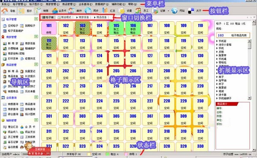Open the 汇总 summary chart icon
Viewport: 257px width, 158px height.
[x=105, y=10]
